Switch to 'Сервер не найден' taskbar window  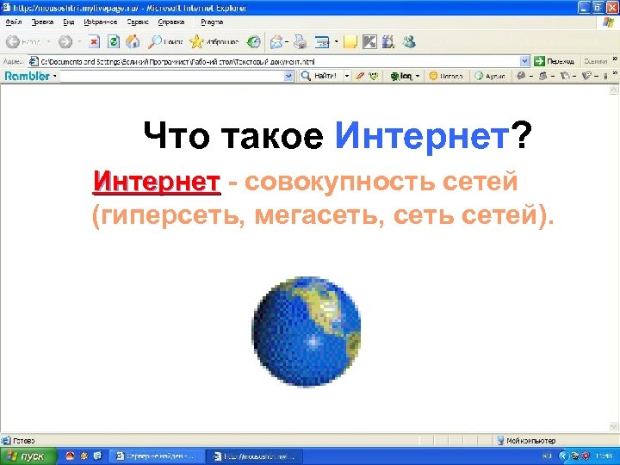(x=156, y=456)
